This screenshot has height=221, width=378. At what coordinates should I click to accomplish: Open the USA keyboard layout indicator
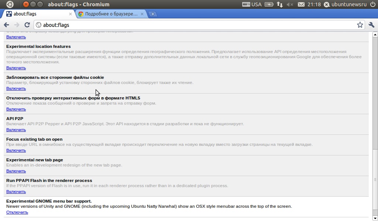252,4
